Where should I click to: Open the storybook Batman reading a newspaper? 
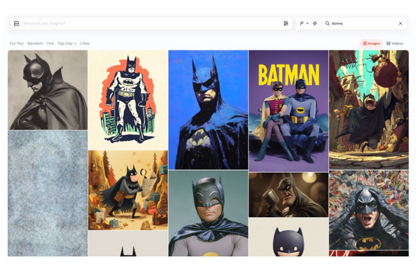[128, 190]
